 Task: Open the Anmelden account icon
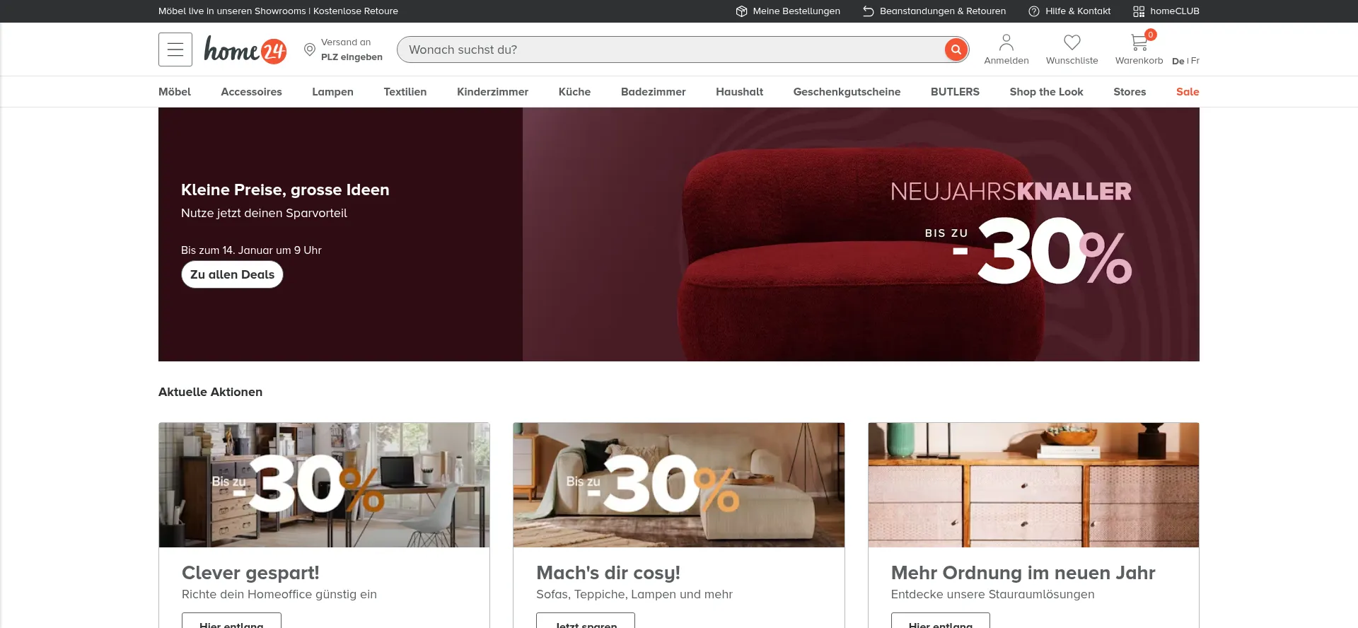pyautogui.click(x=1006, y=42)
